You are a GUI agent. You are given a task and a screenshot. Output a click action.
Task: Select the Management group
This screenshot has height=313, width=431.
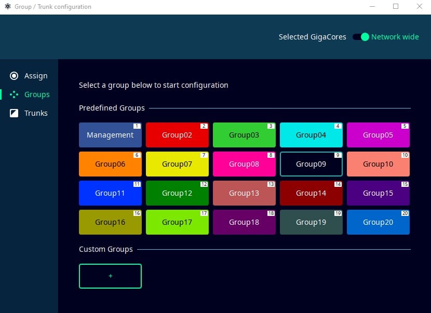click(x=110, y=135)
